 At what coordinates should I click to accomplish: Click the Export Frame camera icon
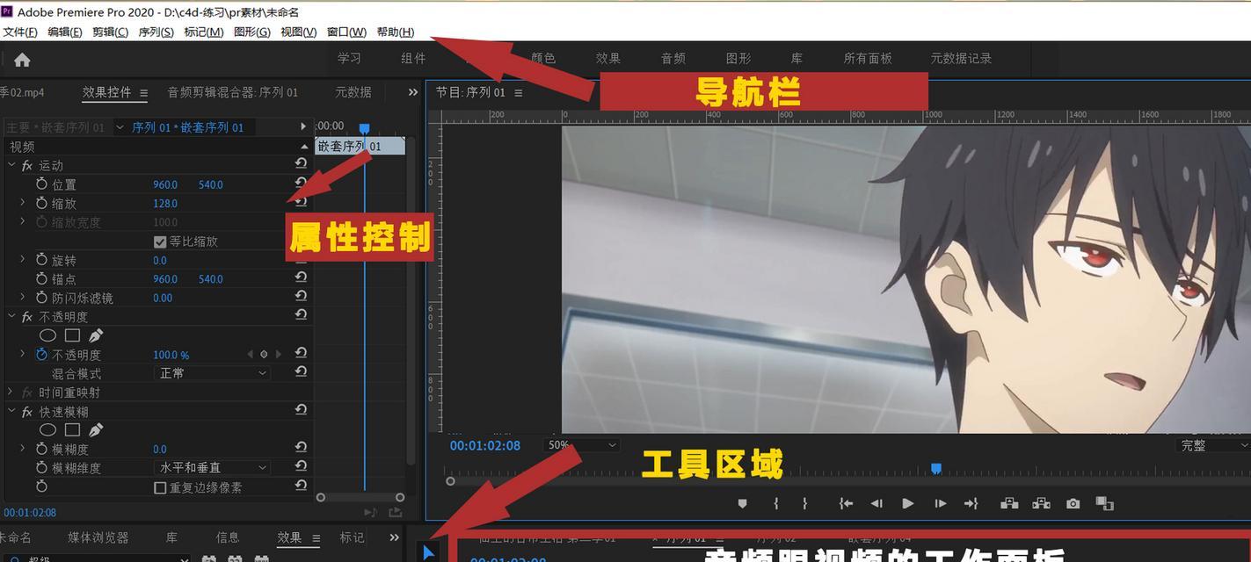click(1073, 503)
